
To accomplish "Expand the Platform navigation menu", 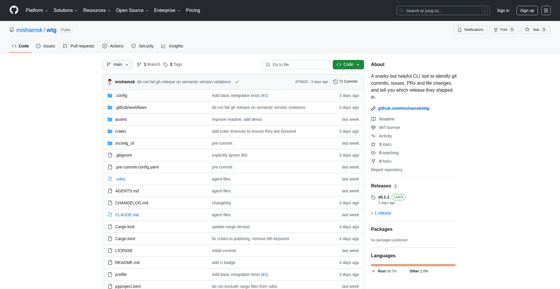I will 37,10.
